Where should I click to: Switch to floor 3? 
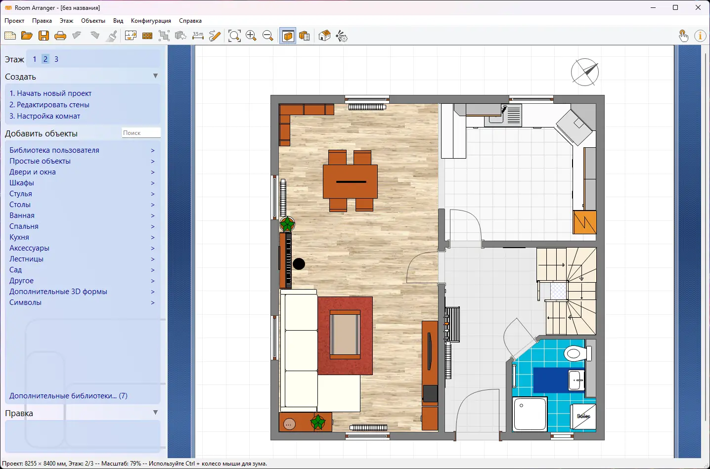pos(56,59)
